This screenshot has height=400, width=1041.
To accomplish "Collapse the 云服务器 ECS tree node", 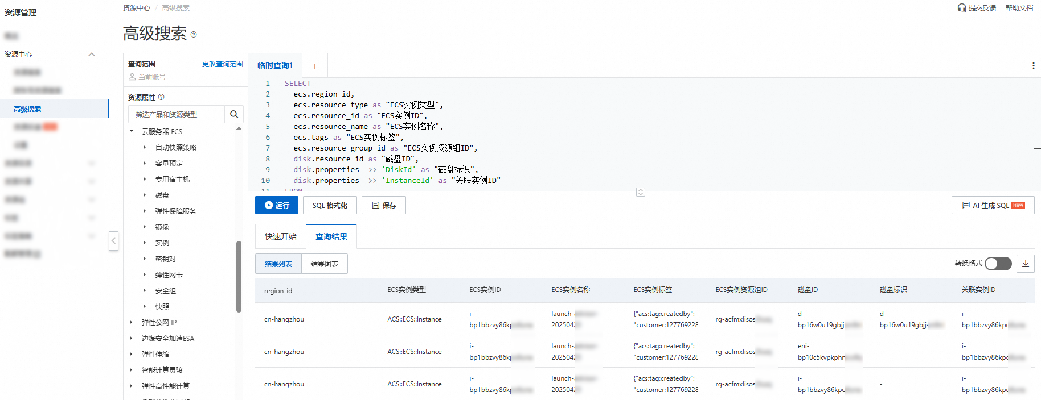I will [x=132, y=131].
